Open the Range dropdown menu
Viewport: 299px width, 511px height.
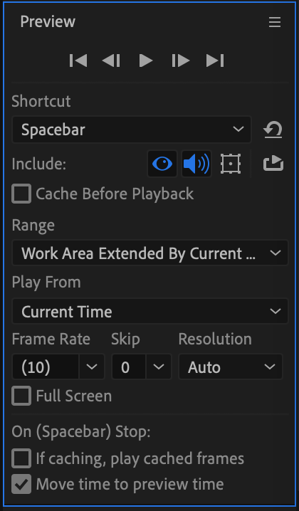pyautogui.click(x=150, y=253)
